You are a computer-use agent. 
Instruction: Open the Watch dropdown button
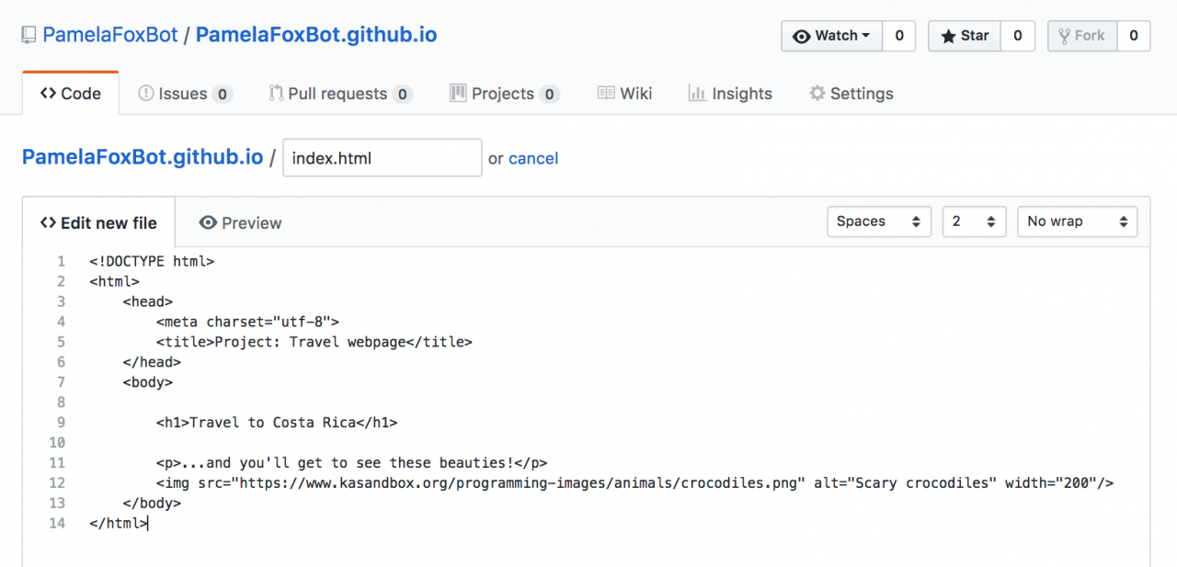tap(831, 36)
